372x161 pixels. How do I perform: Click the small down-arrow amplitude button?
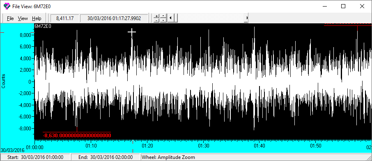(x=163, y=20)
